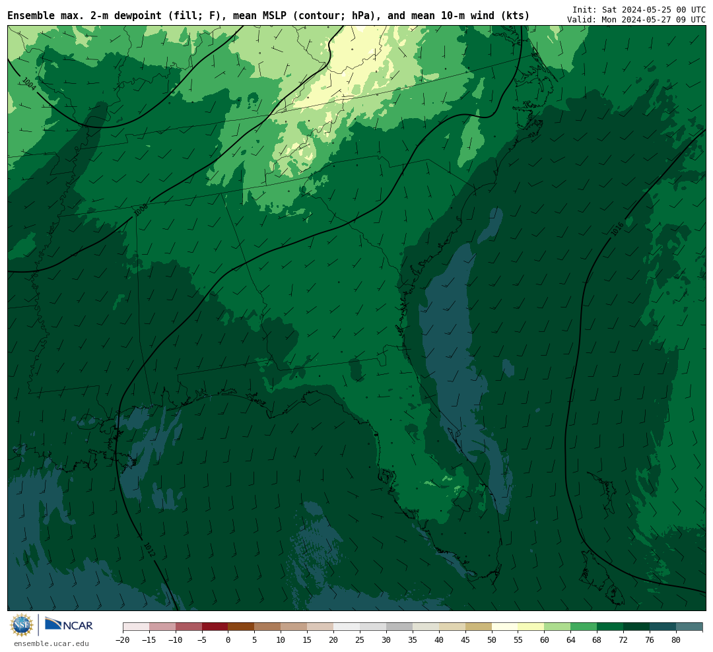The height and width of the screenshot is (652, 713).
Task: Click the colorbar tick label −10
Action: coord(175,640)
